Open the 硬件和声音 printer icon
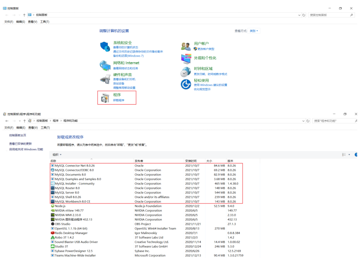Screen dimensions: 359x261 [x=105, y=79]
